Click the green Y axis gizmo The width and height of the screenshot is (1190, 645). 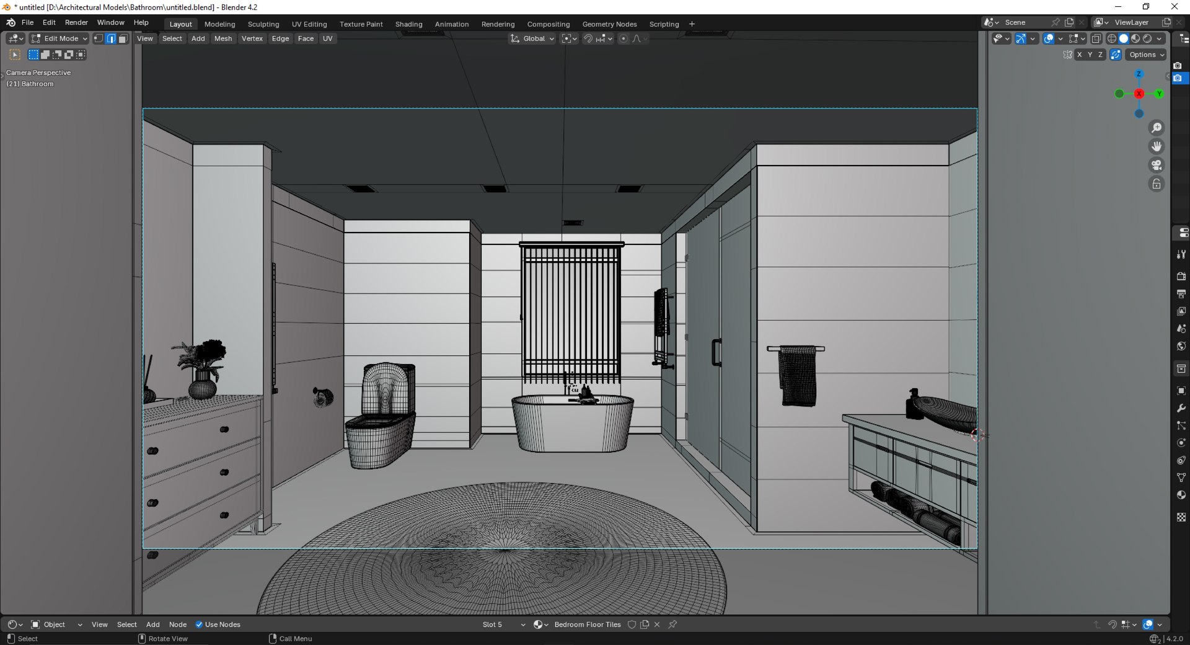coord(1159,94)
